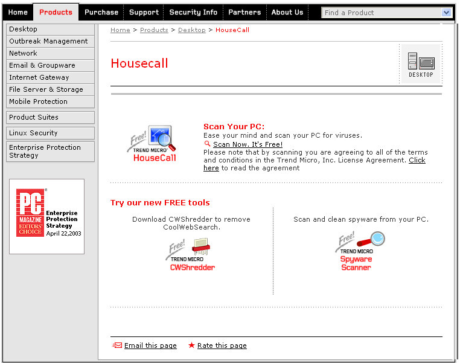Open the About Us tab

point(287,12)
